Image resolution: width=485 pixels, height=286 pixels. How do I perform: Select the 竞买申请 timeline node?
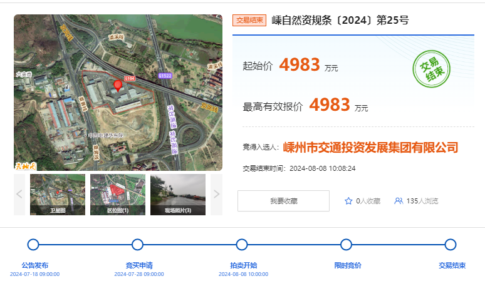tap(137, 245)
